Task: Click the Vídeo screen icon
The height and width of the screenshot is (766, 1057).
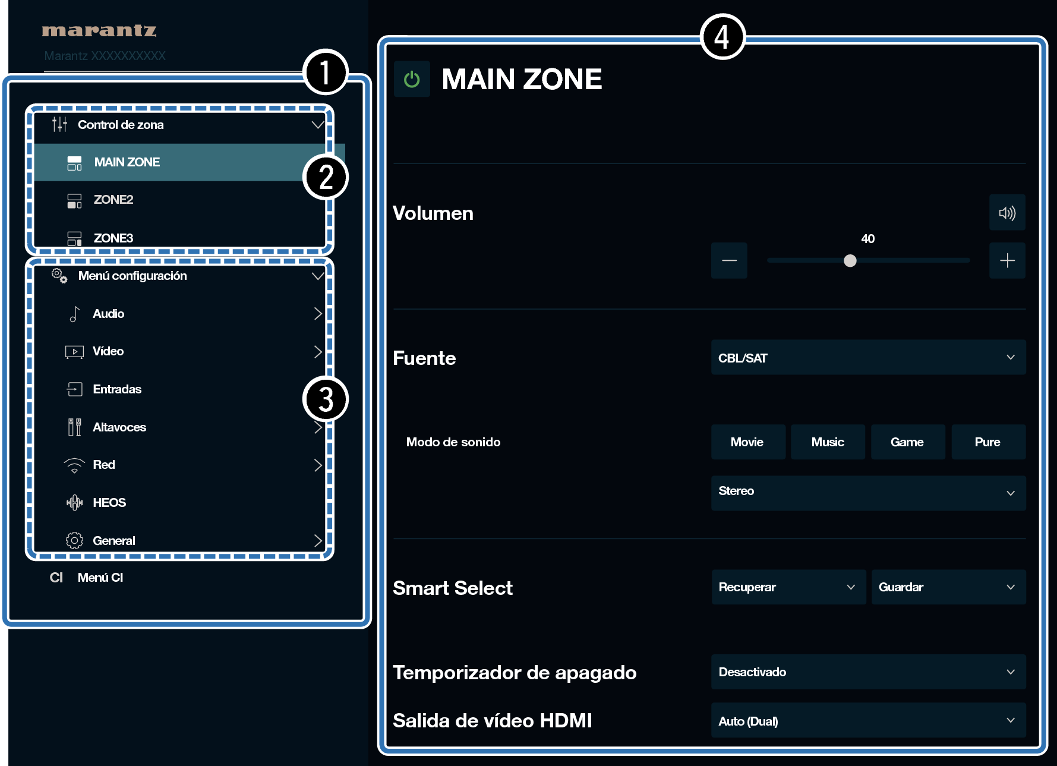Action: coord(74,352)
